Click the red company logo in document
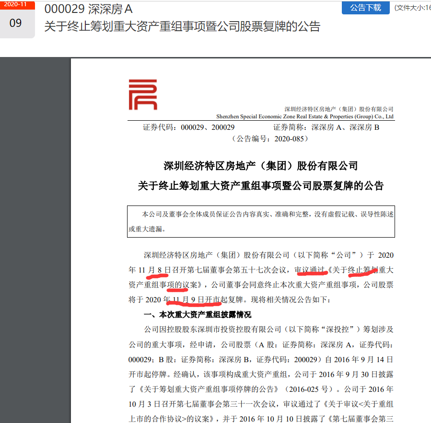 tap(142, 94)
